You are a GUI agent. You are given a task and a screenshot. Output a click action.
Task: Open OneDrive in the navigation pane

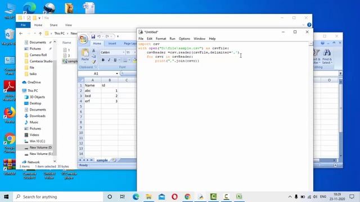click(31, 82)
